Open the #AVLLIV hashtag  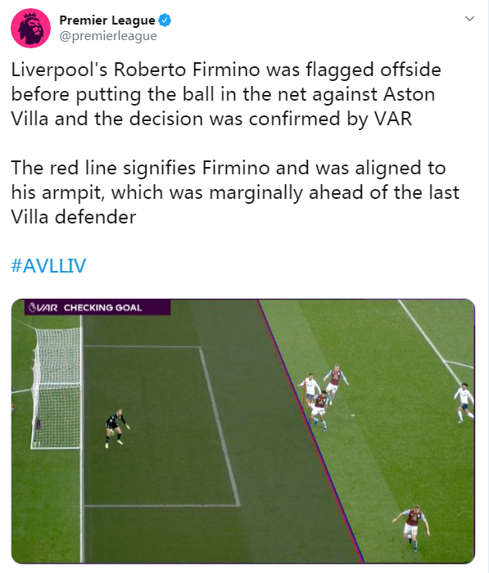[48, 265]
